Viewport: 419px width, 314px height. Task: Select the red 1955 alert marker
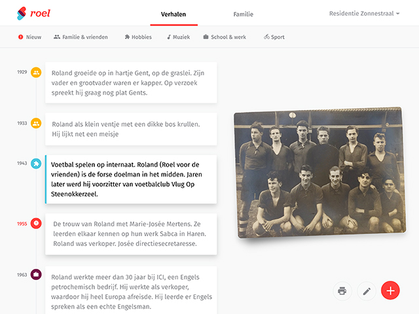click(36, 223)
